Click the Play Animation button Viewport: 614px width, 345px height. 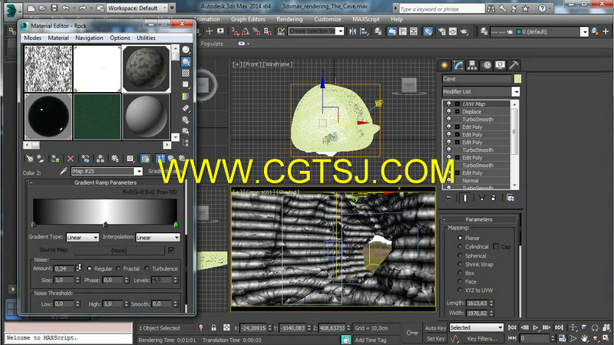535,327
